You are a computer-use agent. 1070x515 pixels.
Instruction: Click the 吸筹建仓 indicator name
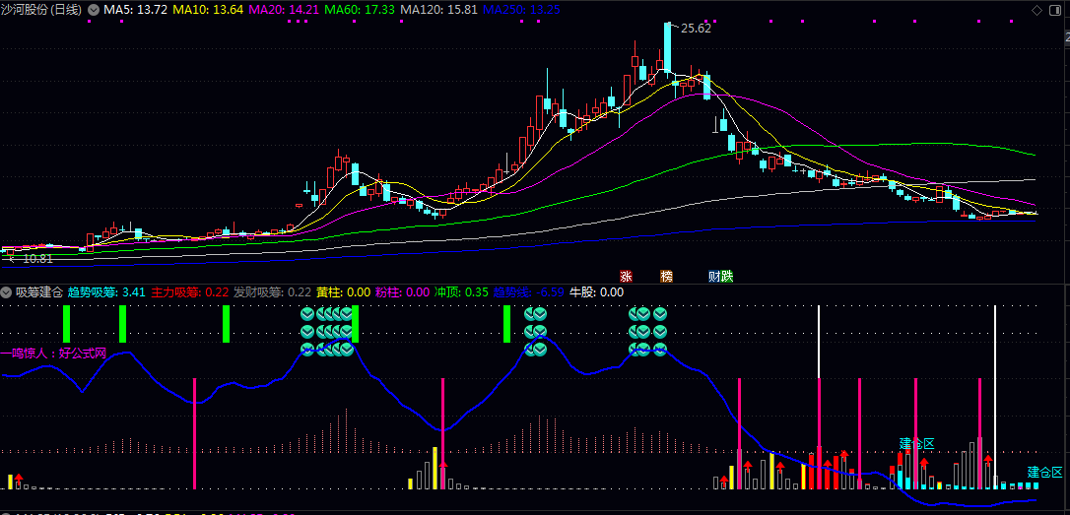coord(39,292)
